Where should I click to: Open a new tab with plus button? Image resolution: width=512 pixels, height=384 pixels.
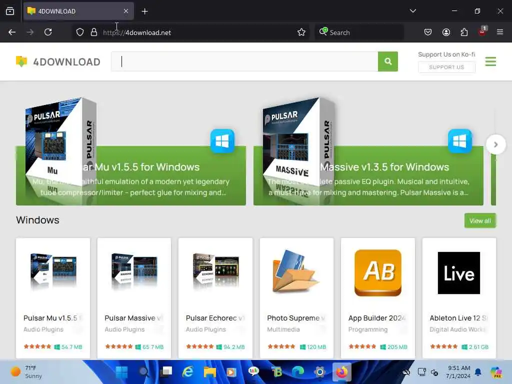coord(144,11)
